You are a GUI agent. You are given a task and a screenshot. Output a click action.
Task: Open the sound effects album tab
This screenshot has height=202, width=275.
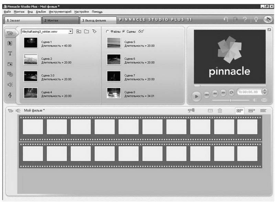[x=10, y=85]
